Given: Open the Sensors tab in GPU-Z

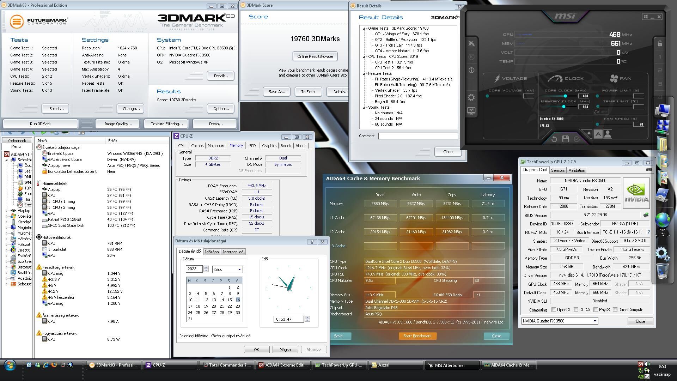Looking at the screenshot, I should click(x=557, y=170).
